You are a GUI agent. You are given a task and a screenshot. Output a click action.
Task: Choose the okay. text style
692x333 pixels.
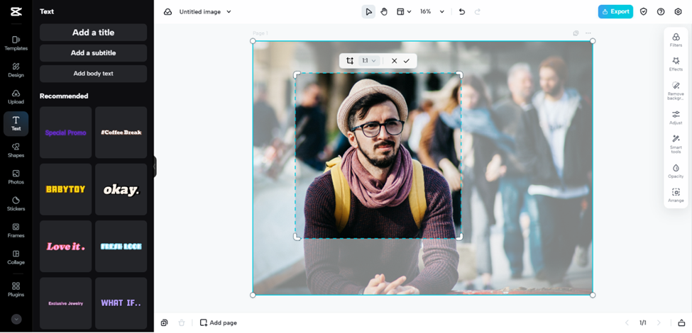[x=121, y=189]
